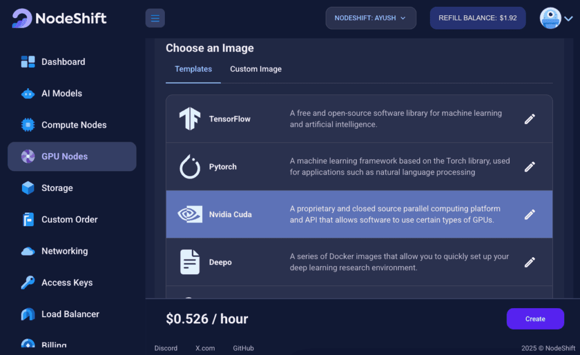Screen dimensions: 580x355
Task: Select the TensorFlow logo icon
Action: 190,119
